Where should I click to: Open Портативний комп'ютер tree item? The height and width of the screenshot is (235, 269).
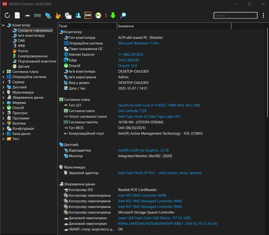click(37, 61)
